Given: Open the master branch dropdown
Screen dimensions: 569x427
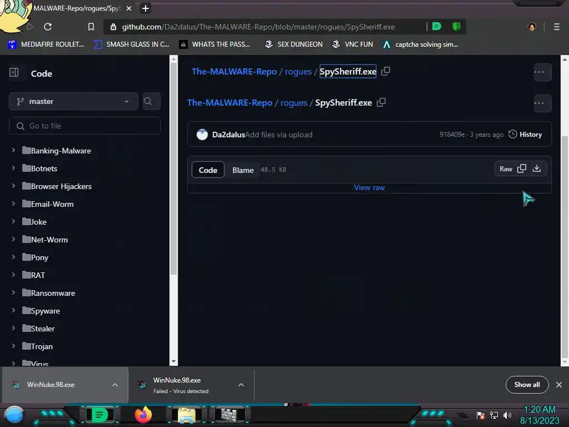Looking at the screenshot, I should pyautogui.click(x=73, y=101).
